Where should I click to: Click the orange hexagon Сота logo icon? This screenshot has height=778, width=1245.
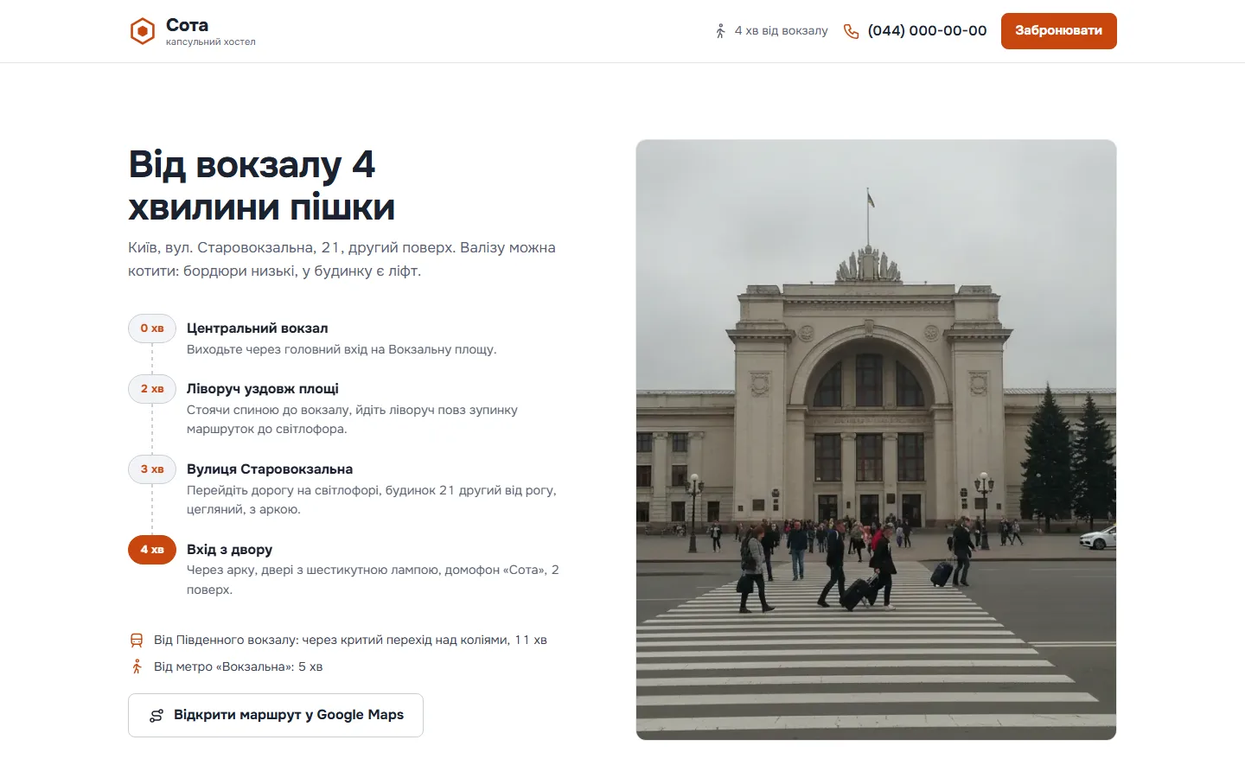click(x=142, y=31)
